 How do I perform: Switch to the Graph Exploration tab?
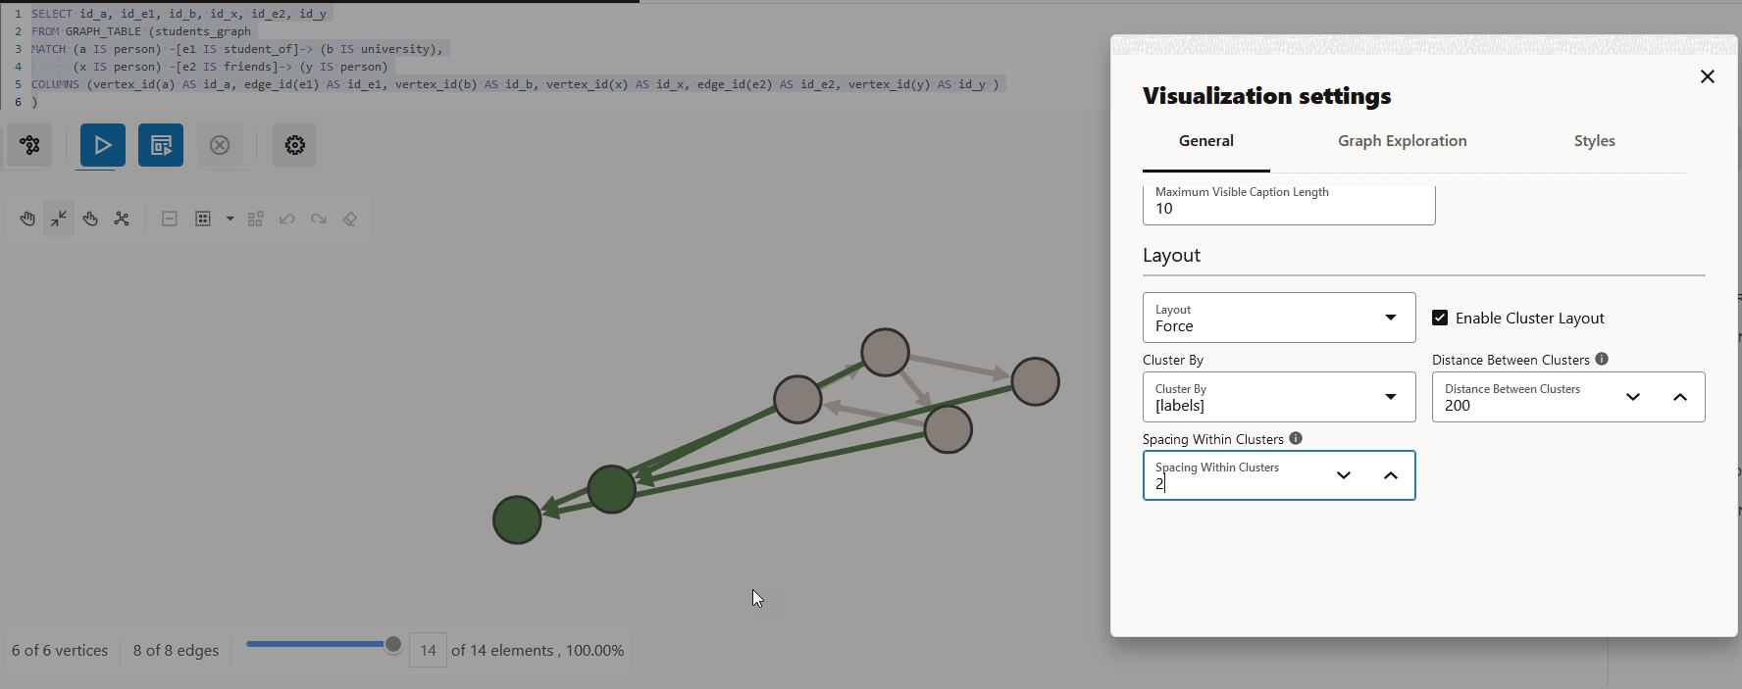[1402, 141]
